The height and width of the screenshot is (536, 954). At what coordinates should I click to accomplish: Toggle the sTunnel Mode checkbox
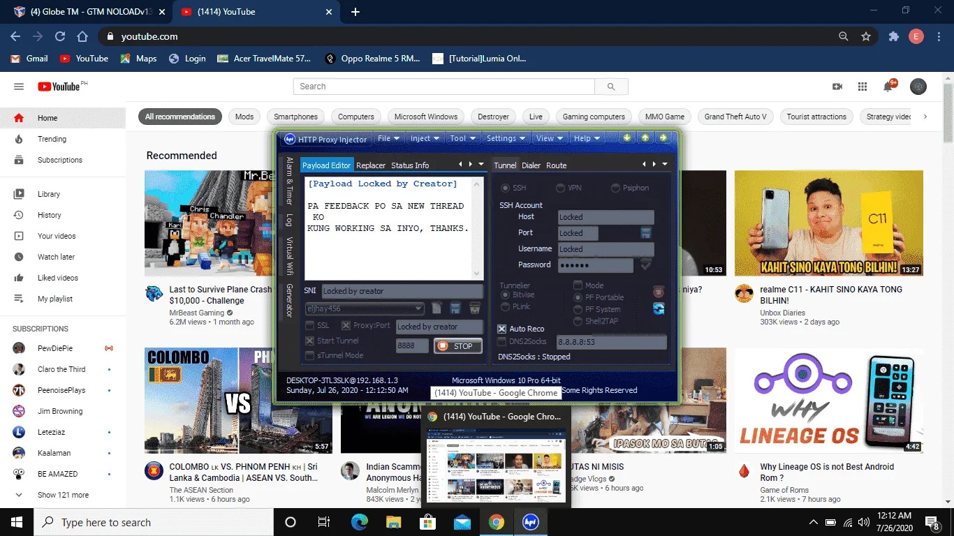[x=309, y=356]
